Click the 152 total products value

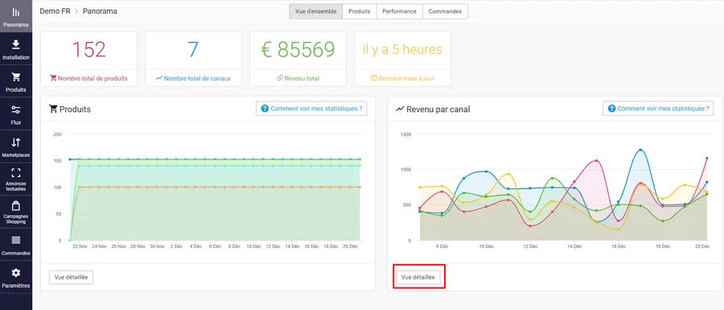(x=88, y=50)
